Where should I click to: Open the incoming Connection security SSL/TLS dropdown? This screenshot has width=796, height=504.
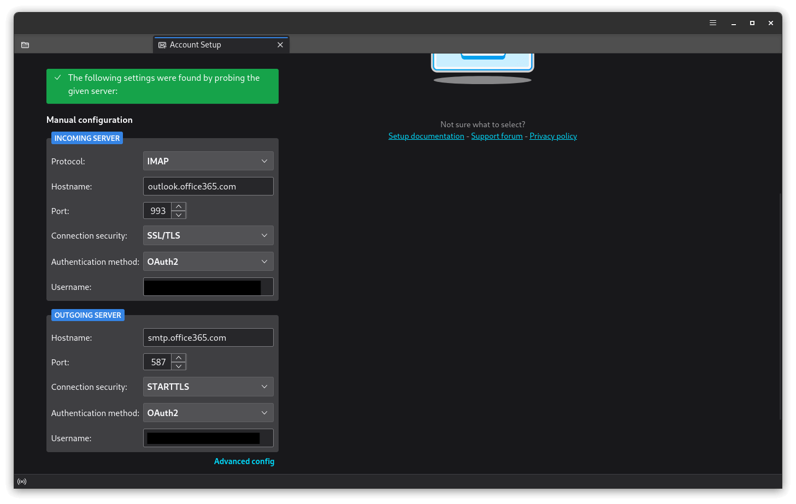(x=208, y=235)
